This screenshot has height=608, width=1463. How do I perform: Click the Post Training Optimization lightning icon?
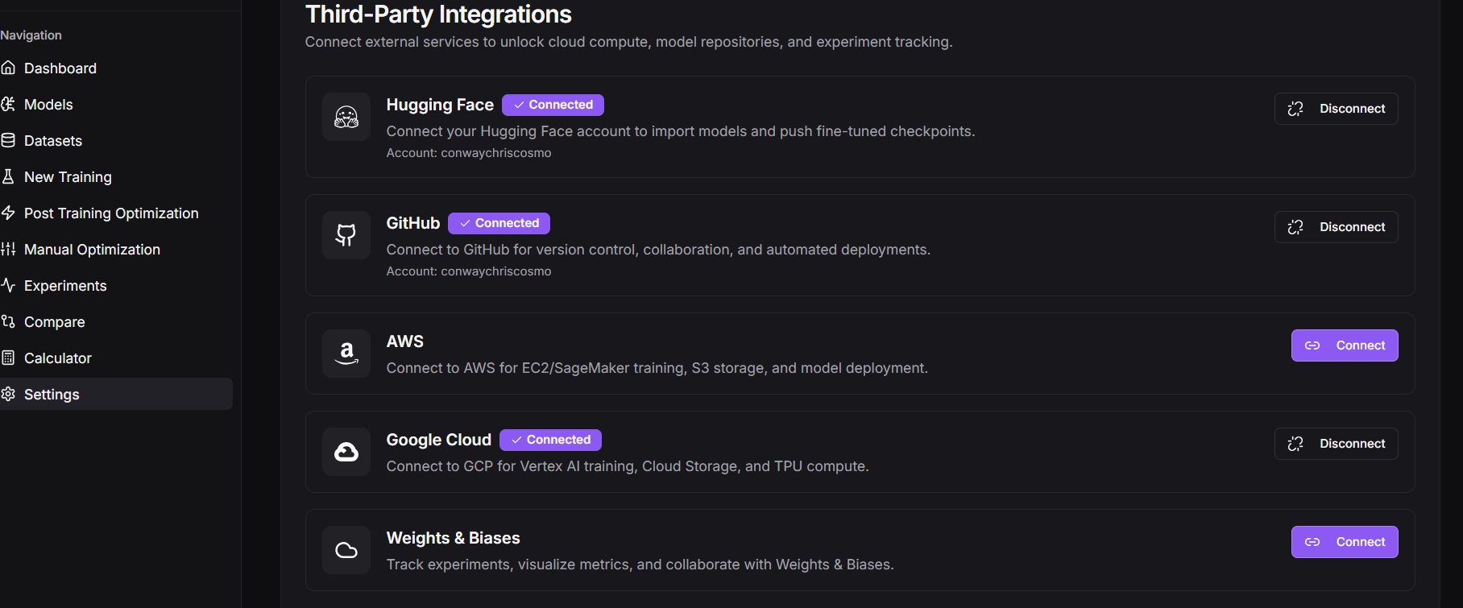tap(8, 213)
